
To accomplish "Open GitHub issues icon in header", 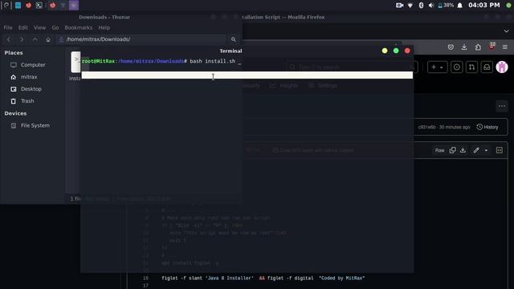I will pyautogui.click(x=456, y=67).
